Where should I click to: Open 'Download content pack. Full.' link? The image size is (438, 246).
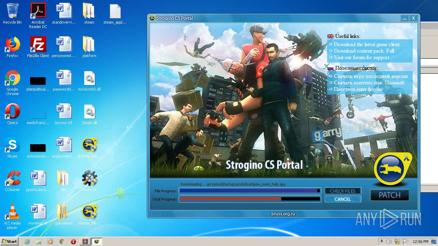[364, 51]
